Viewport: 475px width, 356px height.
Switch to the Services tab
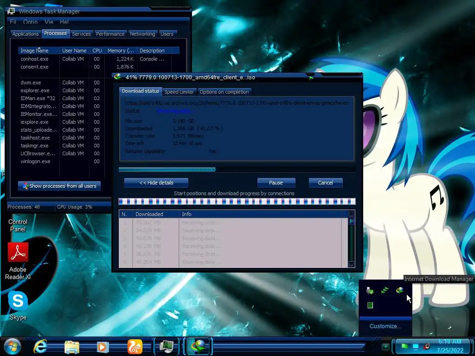81,34
